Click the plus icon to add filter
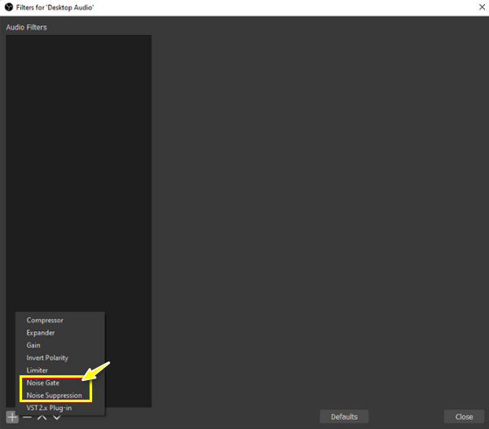489x429 pixels. pos(11,417)
